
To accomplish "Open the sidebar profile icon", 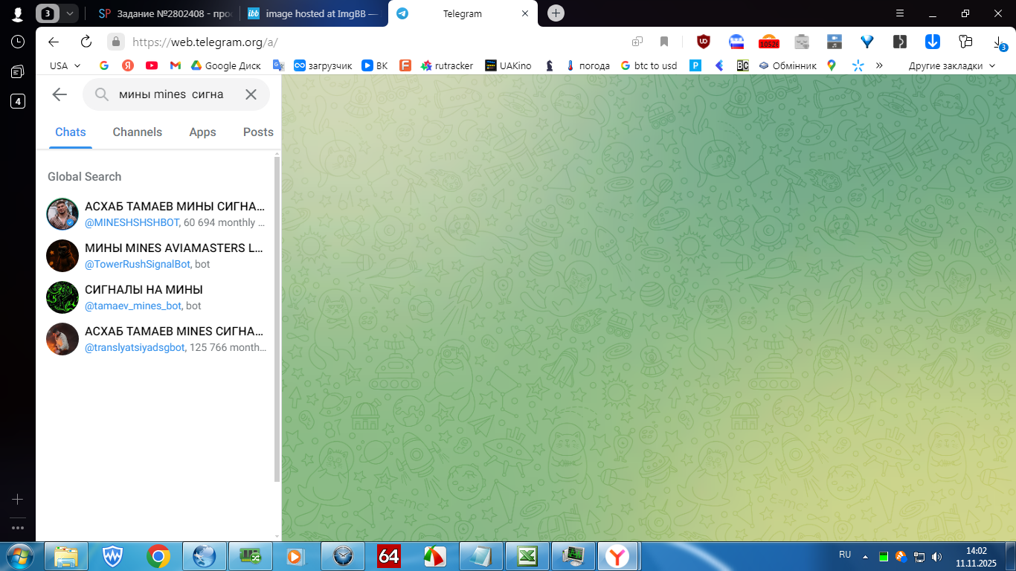I will pos(18,13).
